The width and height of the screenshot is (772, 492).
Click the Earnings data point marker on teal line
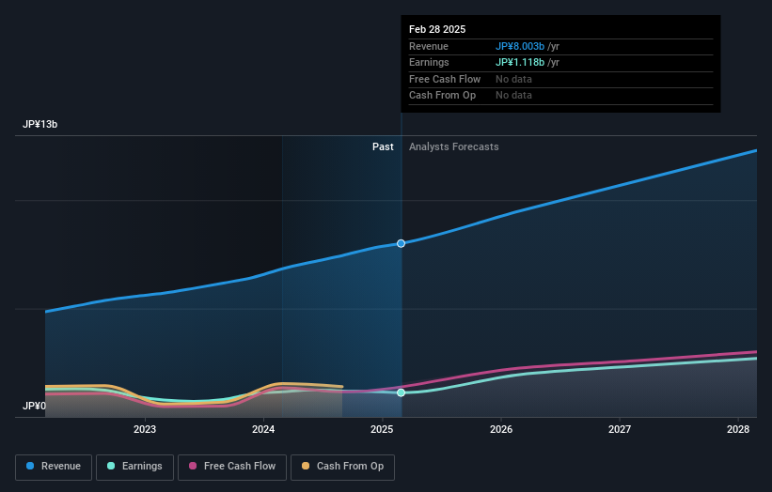[401, 392]
